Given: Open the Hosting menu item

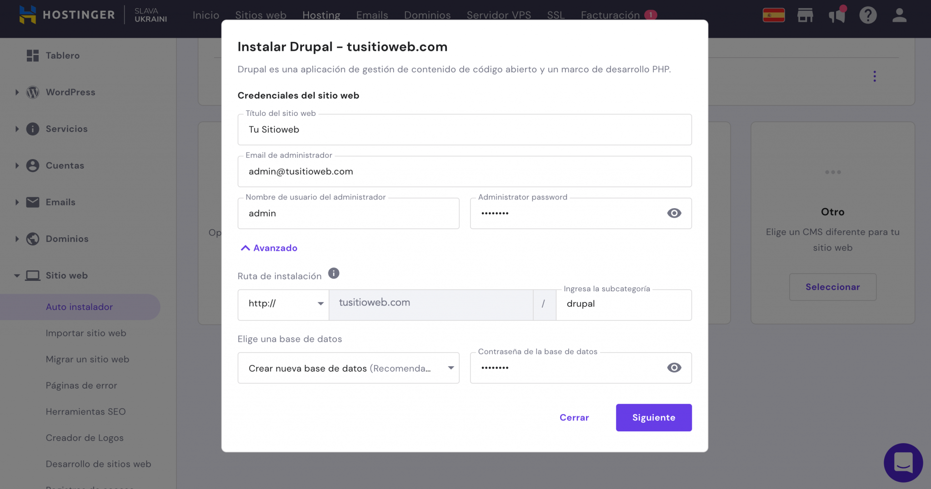Looking at the screenshot, I should tap(321, 15).
